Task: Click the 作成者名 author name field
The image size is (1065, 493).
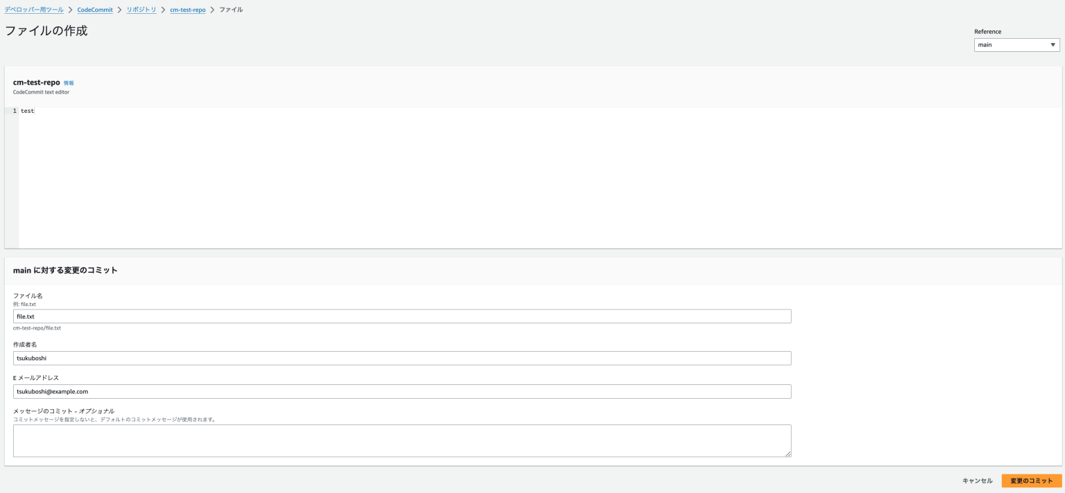Action: (402, 358)
